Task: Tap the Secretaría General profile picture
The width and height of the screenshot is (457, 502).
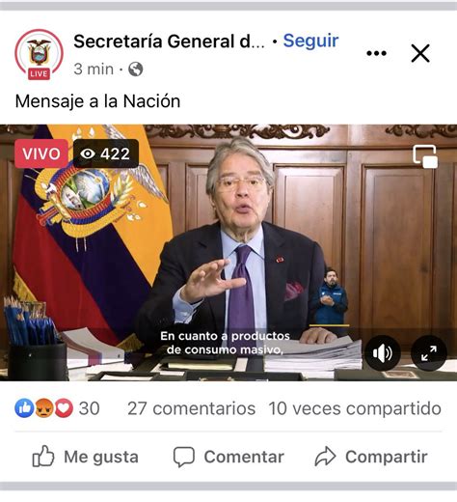Action: tap(39, 54)
